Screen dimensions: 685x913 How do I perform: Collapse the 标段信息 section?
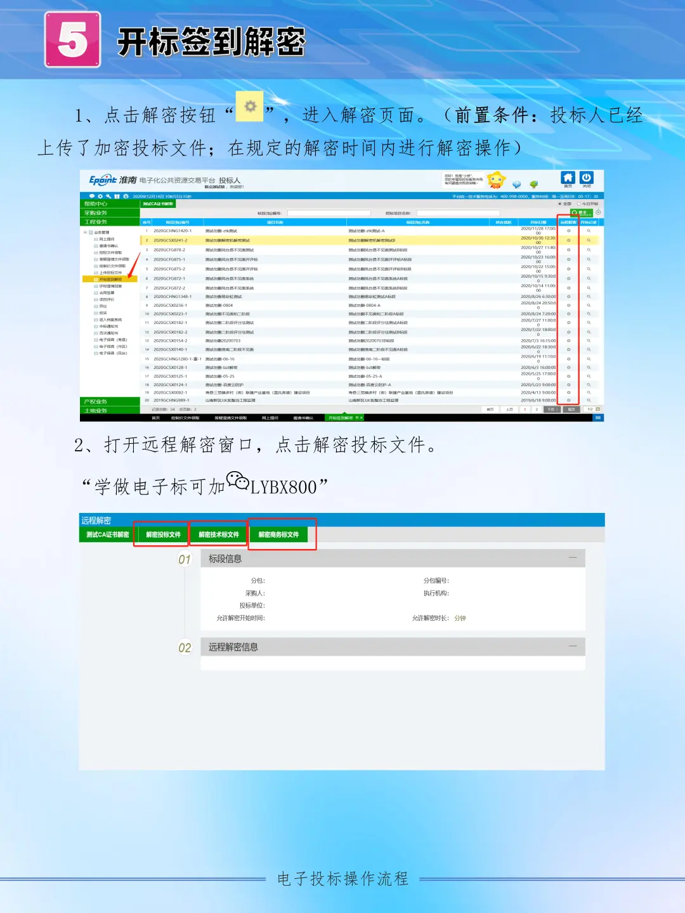pyautogui.click(x=574, y=559)
